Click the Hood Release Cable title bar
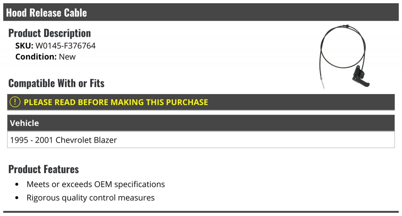 [x=201, y=12]
